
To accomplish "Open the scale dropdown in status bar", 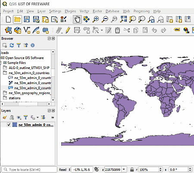I will click(124, 170).
